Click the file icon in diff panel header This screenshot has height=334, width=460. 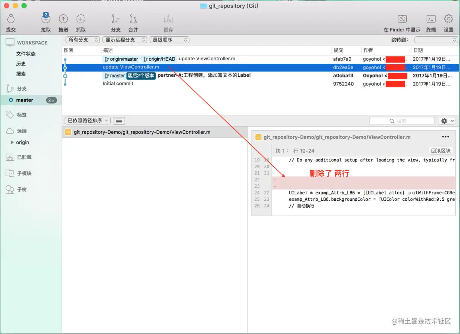(259, 137)
